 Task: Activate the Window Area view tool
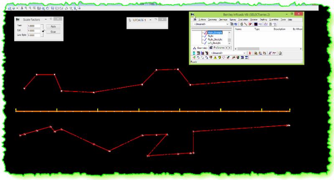click(x=34, y=8)
